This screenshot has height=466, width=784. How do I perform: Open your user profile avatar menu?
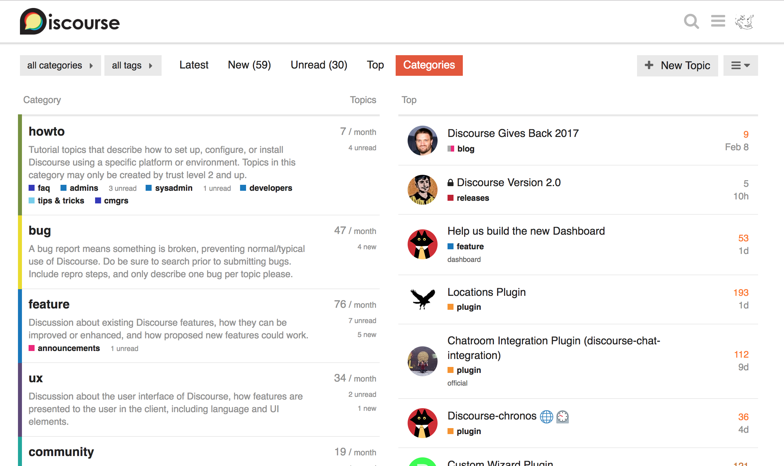click(x=745, y=21)
